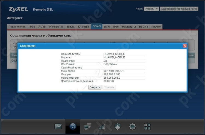Click the Состояние value Подключен
Screen dimensions: 205x135
tap(110, 64)
